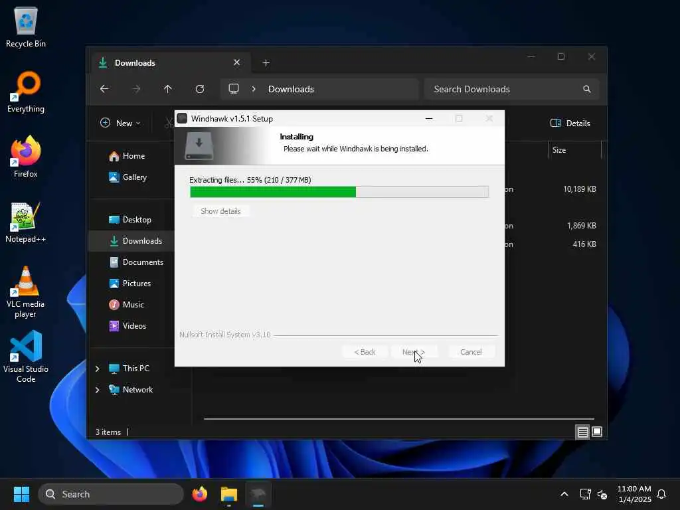This screenshot has height=510, width=680.
Task: Expand Network in navigation pane
Action: [x=97, y=390]
